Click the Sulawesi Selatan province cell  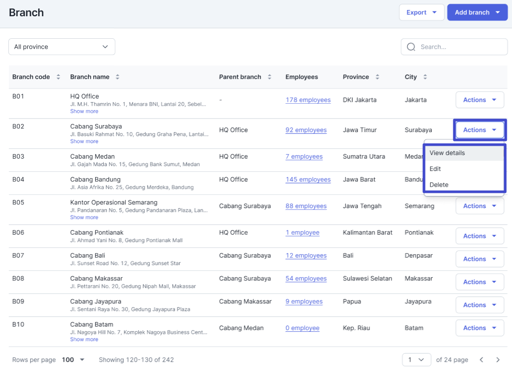tap(367, 279)
